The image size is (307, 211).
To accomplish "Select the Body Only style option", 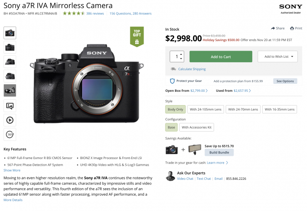I will [x=175, y=109].
